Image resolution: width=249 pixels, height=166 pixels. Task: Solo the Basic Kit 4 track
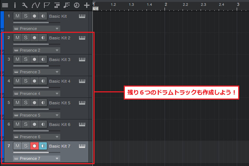tap(26, 81)
